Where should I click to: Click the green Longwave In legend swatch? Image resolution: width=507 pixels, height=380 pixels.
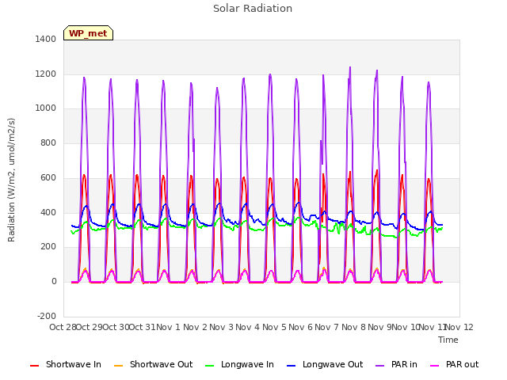point(209,366)
